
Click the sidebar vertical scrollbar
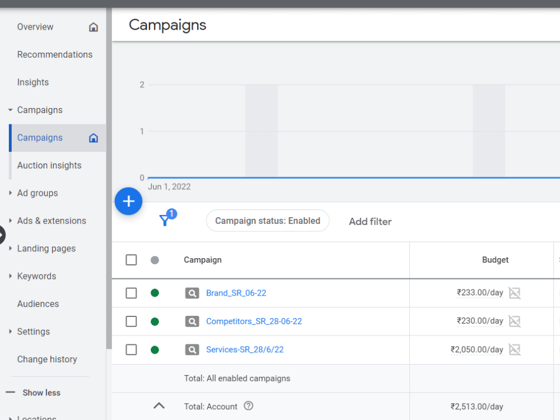(109, 179)
